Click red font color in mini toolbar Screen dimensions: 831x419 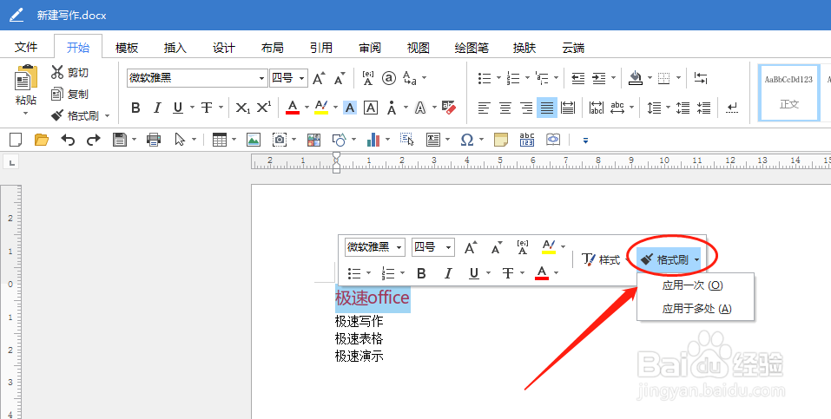(x=541, y=273)
